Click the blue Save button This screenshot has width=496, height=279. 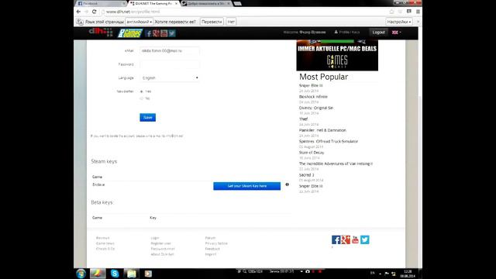[x=148, y=117]
